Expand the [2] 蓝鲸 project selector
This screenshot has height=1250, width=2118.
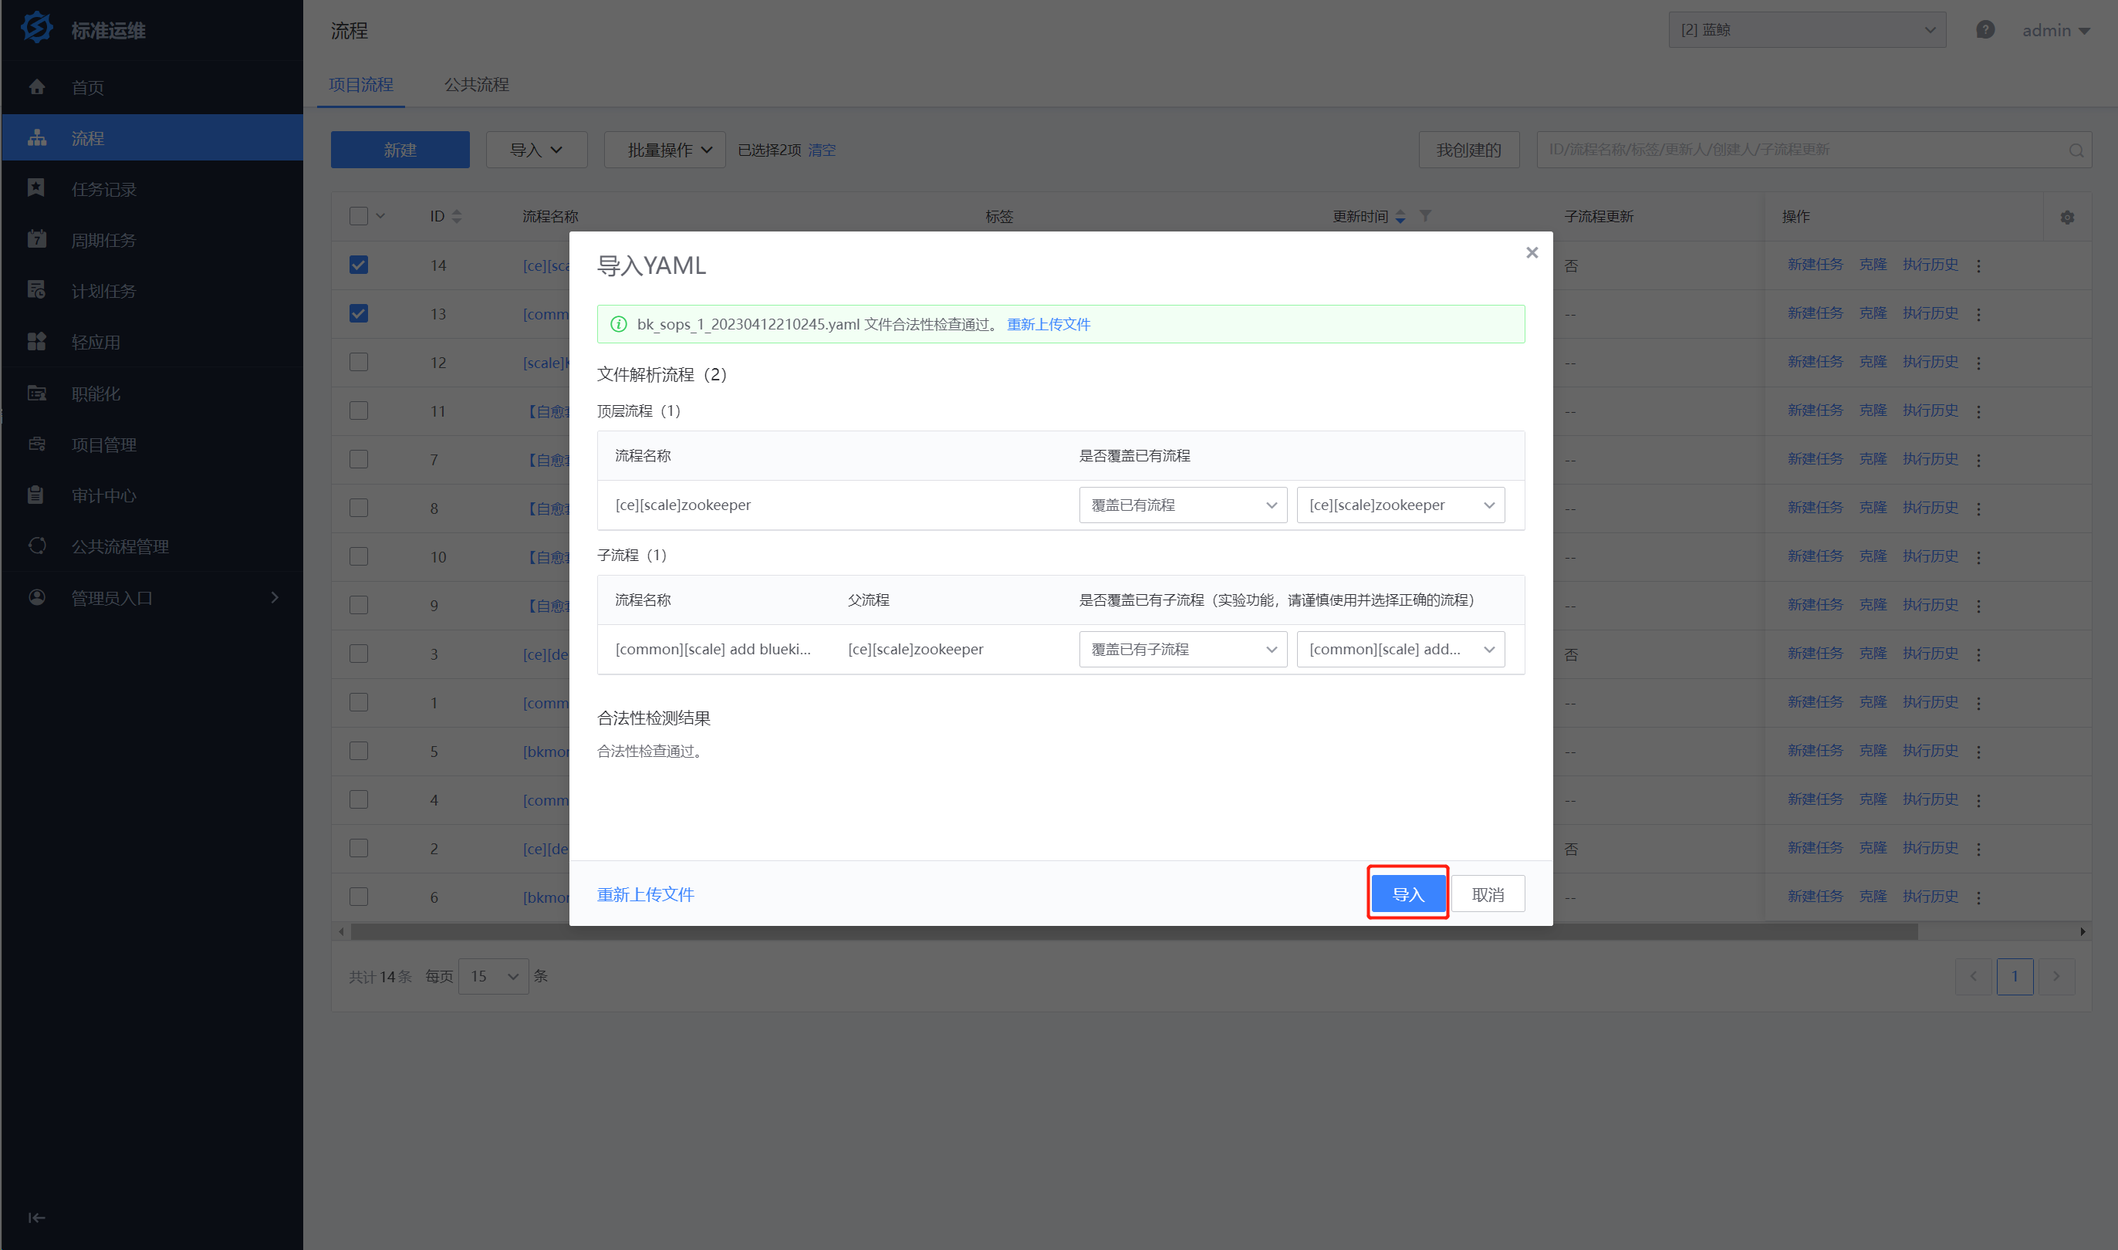pos(1806,30)
